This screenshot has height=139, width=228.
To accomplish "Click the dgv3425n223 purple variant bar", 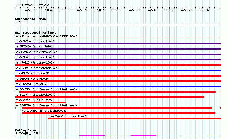I will (x=118, y=54).
